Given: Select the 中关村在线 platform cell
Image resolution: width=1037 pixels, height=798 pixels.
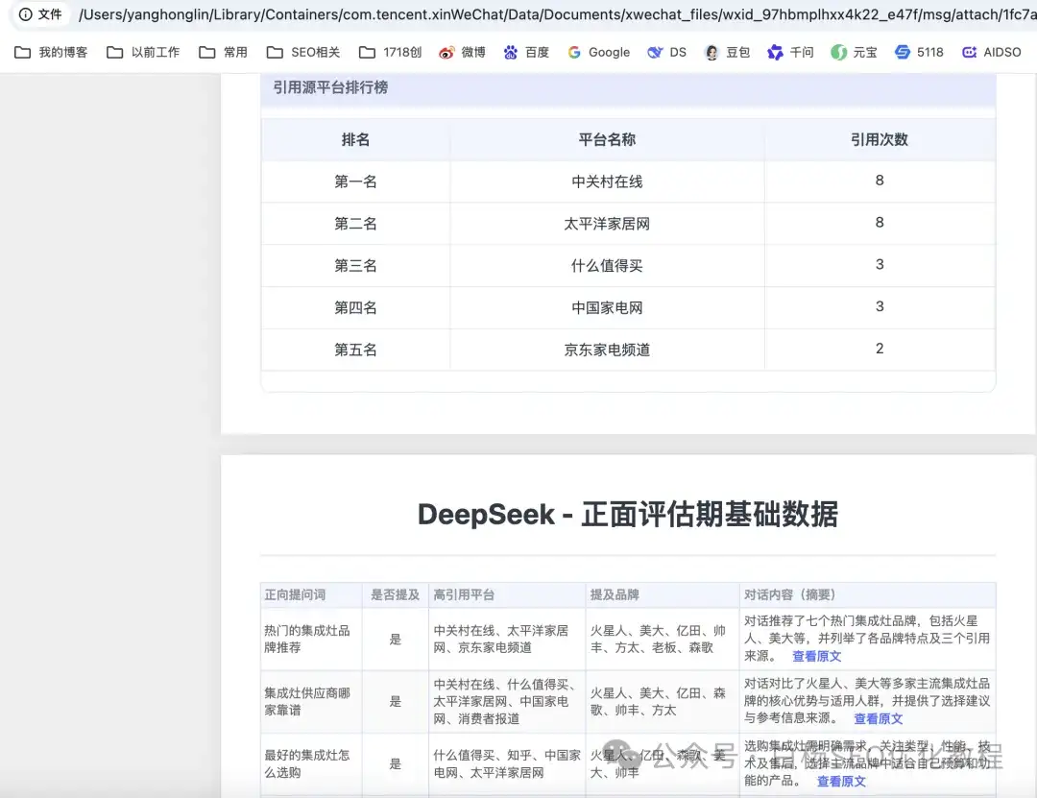Looking at the screenshot, I should [x=607, y=181].
